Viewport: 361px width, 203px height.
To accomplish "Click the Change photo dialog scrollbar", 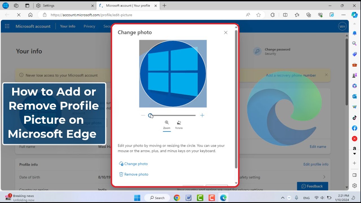I will 236,99.
